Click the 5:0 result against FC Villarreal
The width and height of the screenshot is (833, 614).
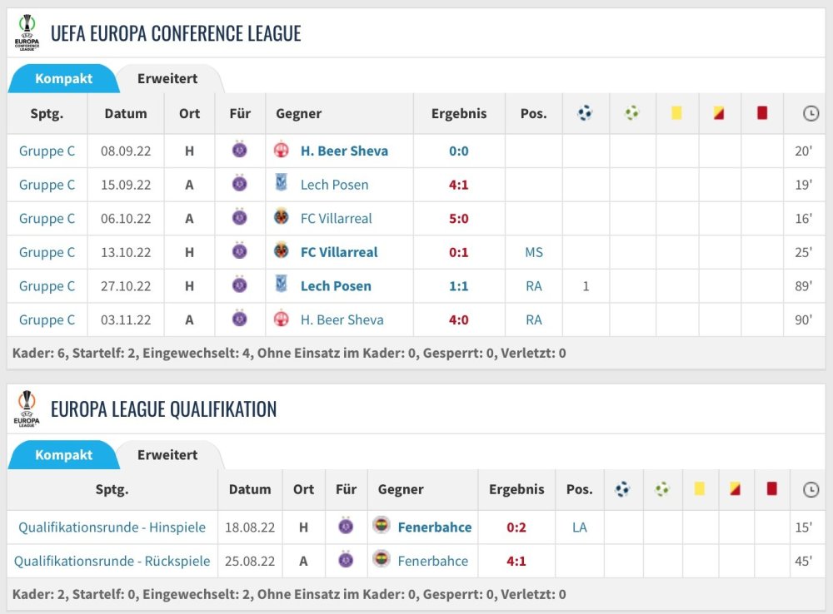[x=458, y=218]
